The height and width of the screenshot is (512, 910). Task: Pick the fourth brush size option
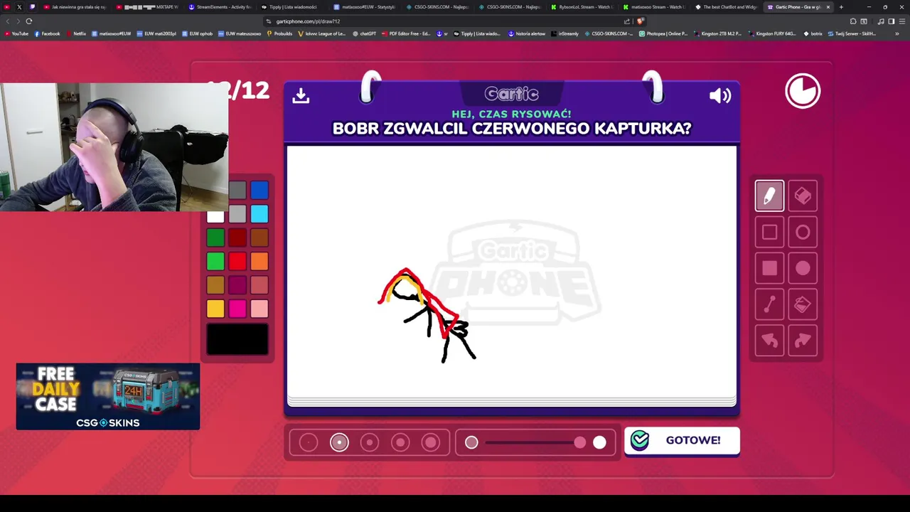pos(400,442)
